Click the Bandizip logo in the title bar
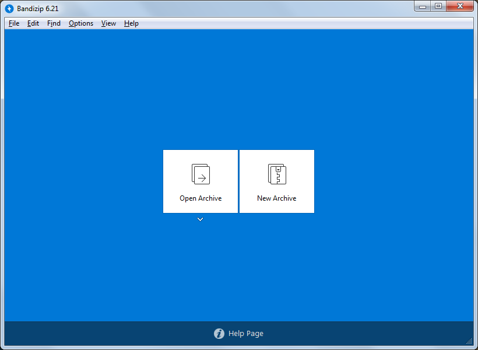The image size is (478, 350). pyautogui.click(x=9, y=8)
